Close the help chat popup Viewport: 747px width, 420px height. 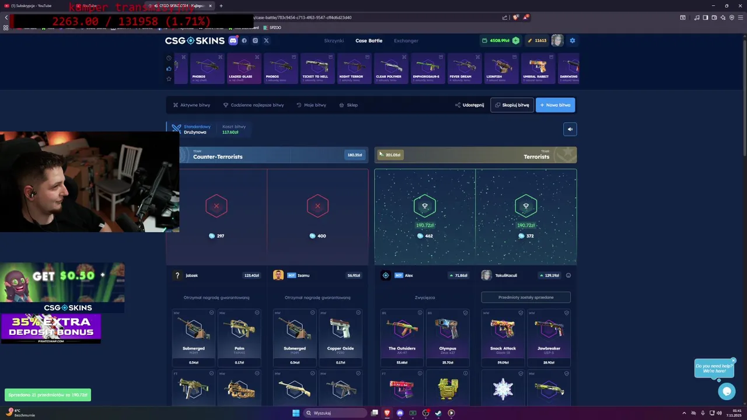point(734,360)
